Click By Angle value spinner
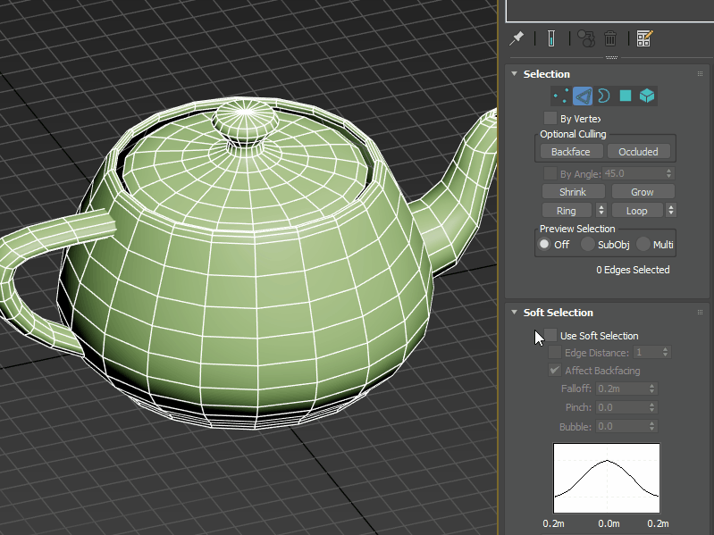This screenshot has width=714, height=535. pos(669,173)
